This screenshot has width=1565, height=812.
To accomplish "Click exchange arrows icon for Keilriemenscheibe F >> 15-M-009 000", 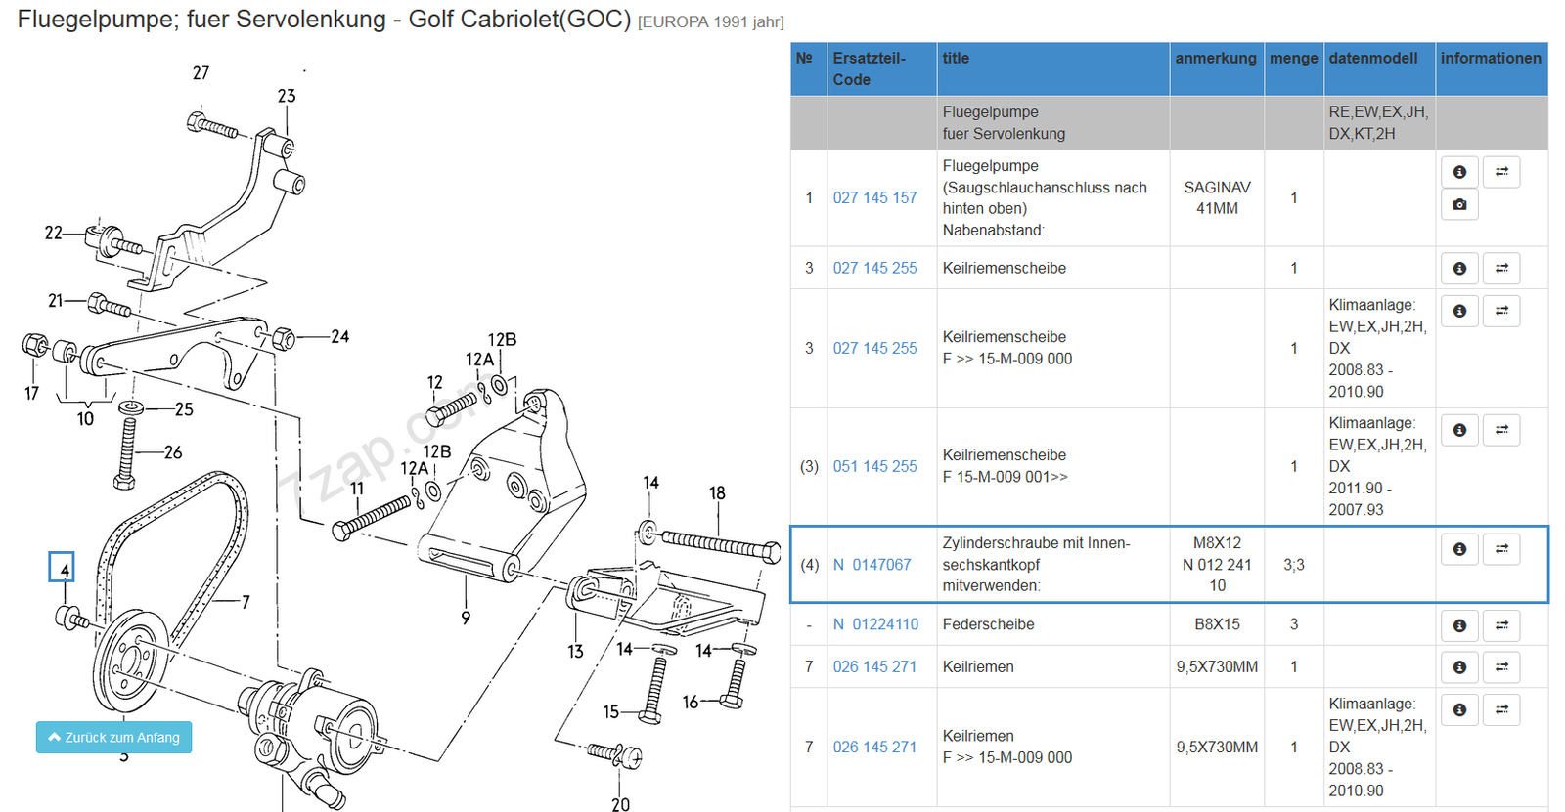I will pos(1501,311).
